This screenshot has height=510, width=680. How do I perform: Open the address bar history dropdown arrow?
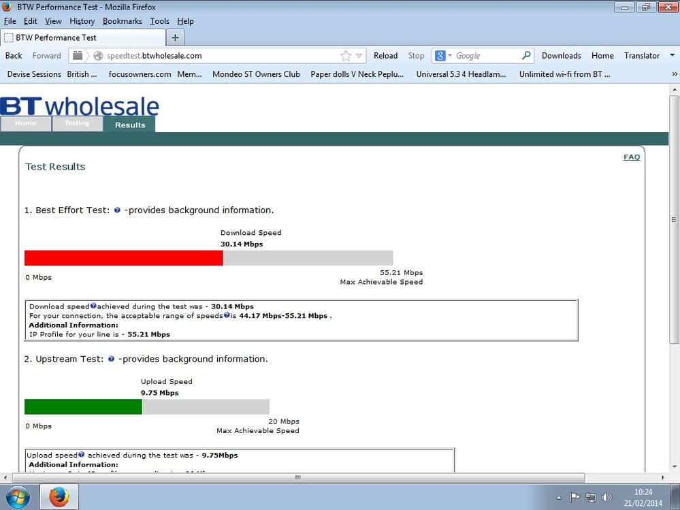[359, 56]
